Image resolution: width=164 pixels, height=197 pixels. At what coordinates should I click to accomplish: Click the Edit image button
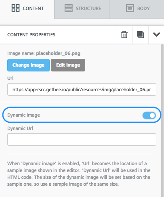68,65
